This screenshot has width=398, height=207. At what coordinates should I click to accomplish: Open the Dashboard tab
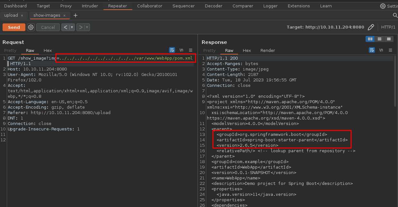point(15,6)
